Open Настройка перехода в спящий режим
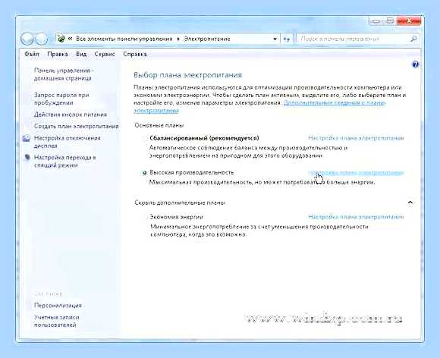Viewport: 440px width, 358px height. click(64, 162)
